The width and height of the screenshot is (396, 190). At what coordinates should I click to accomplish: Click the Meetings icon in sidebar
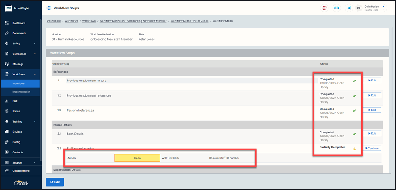pyautogui.click(x=7, y=64)
